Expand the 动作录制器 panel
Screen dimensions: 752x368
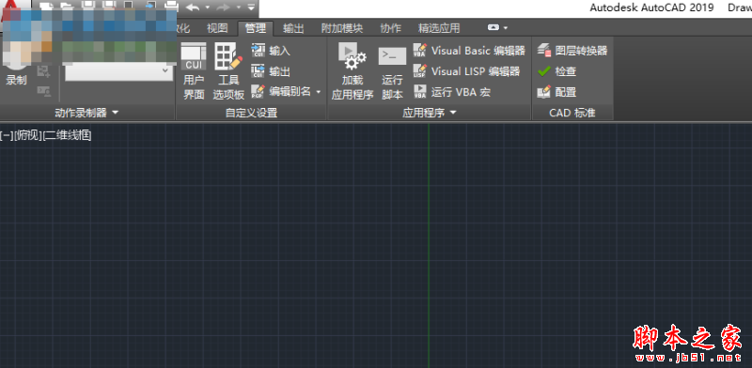(86, 113)
